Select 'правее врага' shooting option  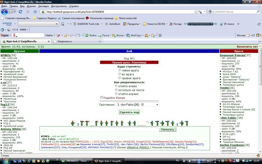pyautogui.click(x=120, y=78)
